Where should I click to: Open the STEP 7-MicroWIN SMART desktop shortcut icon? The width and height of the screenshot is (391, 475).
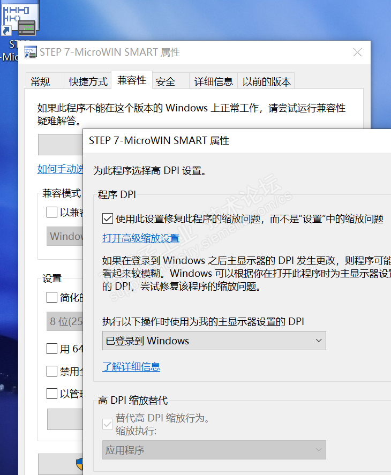(x=20, y=18)
